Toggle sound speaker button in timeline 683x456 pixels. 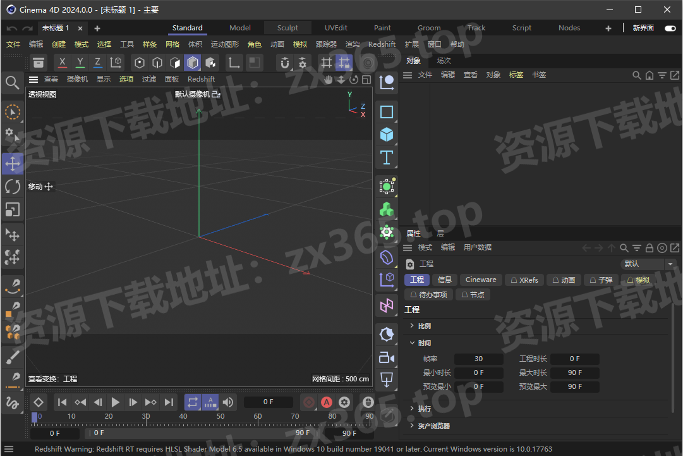pyautogui.click(x=228, y=402)
